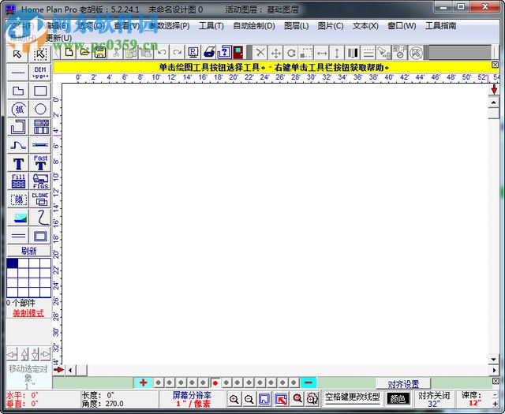This screenshot has width=505, height=414.
Task: Select the dark blue grid cell
Action: [x=13, y=263]
